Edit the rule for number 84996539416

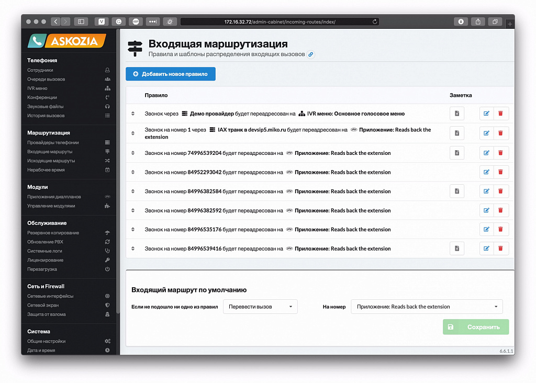click(486, 249)
